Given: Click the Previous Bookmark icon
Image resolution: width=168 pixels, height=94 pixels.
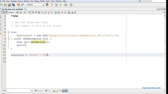Looking at the screenshot, I should click(46, 13).
